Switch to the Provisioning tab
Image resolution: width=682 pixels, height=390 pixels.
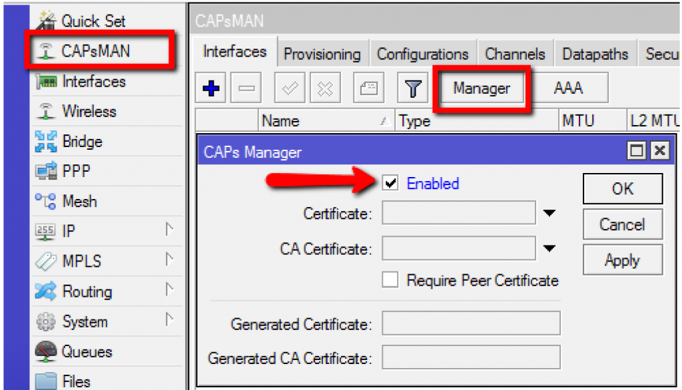coord(322,53)
